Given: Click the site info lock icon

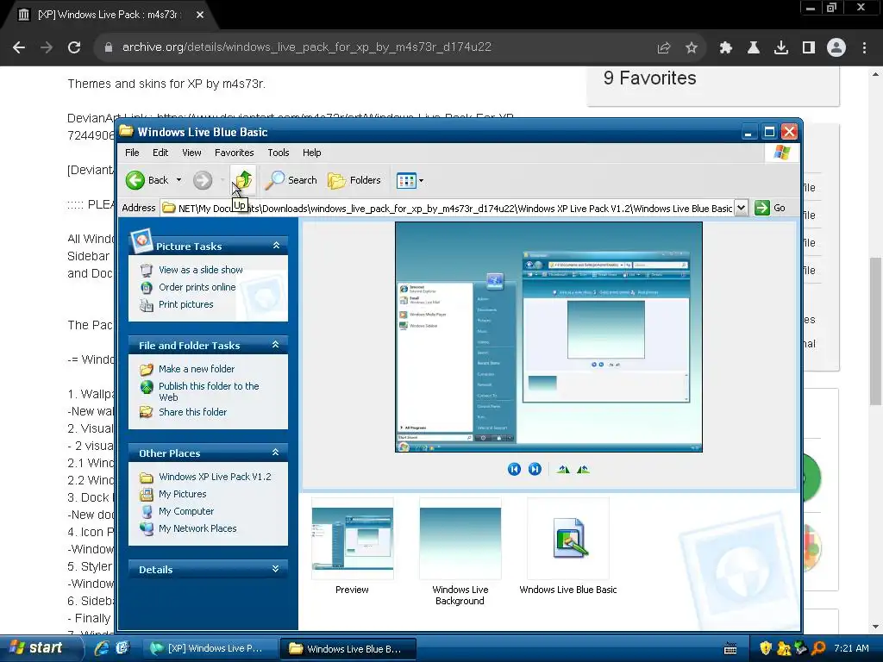Looking at the screenshot, I should click(109, 48).
